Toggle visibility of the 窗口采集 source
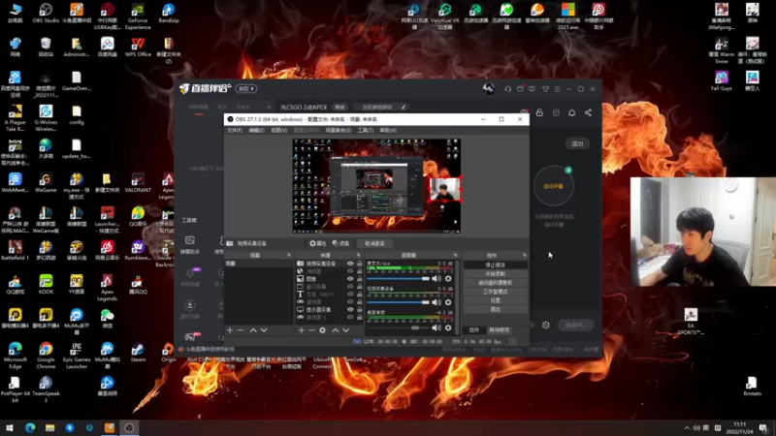The height and width of the screenshot is (436, 776). 350,287
